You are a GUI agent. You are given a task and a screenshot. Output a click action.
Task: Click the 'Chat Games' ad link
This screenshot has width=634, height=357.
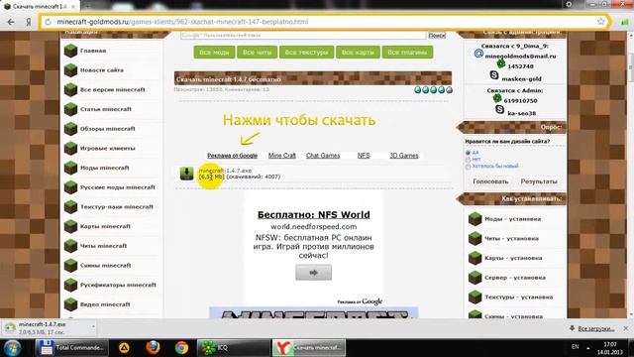(323, 156)
